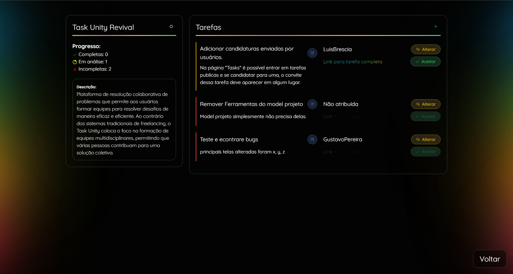This screenshot has width=513, height=274.
Task: Click the green check icon beside Completas
Action: (x=75, y=55)
